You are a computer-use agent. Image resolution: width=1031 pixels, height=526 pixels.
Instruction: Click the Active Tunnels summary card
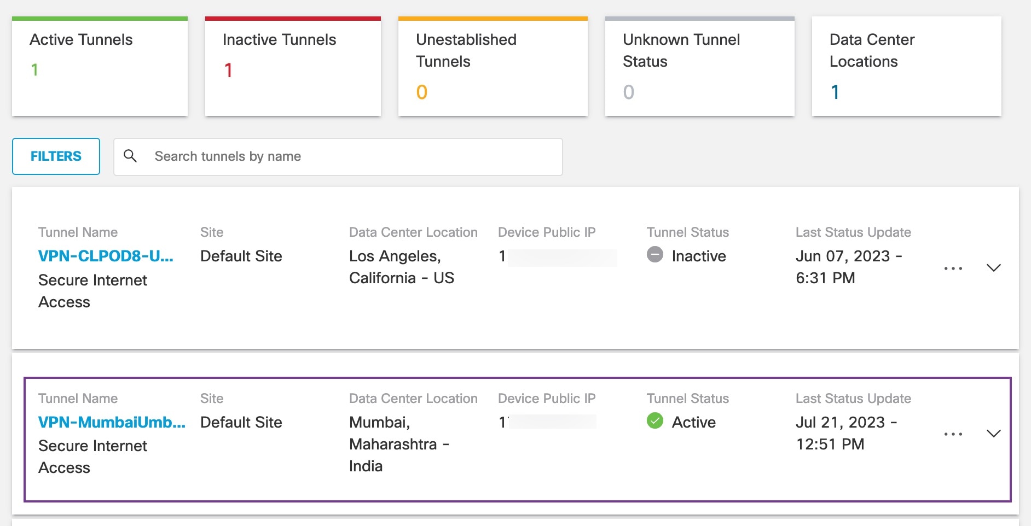click(100, 65)
